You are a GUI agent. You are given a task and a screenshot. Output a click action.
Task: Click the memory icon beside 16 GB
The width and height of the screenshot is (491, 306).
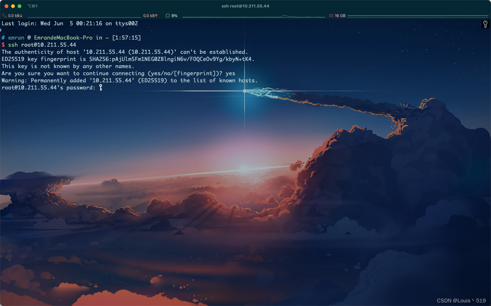pos(331,16)
